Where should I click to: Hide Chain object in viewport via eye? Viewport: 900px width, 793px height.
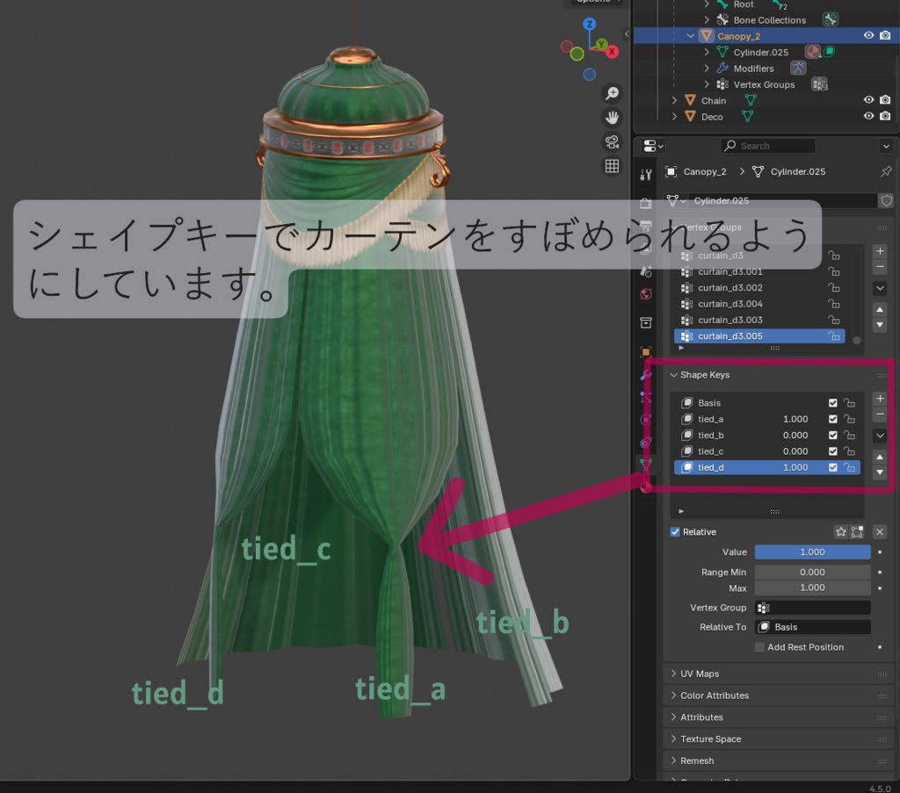[868, 100]
